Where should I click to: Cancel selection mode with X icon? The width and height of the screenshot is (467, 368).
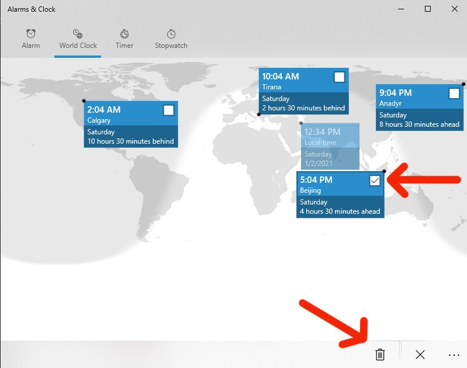tap(420, 354)
